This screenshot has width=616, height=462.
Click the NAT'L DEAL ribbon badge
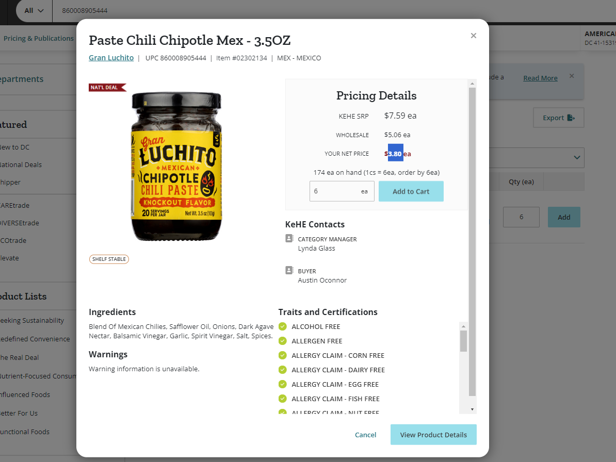pyautogui.click(x=107, y=87)
